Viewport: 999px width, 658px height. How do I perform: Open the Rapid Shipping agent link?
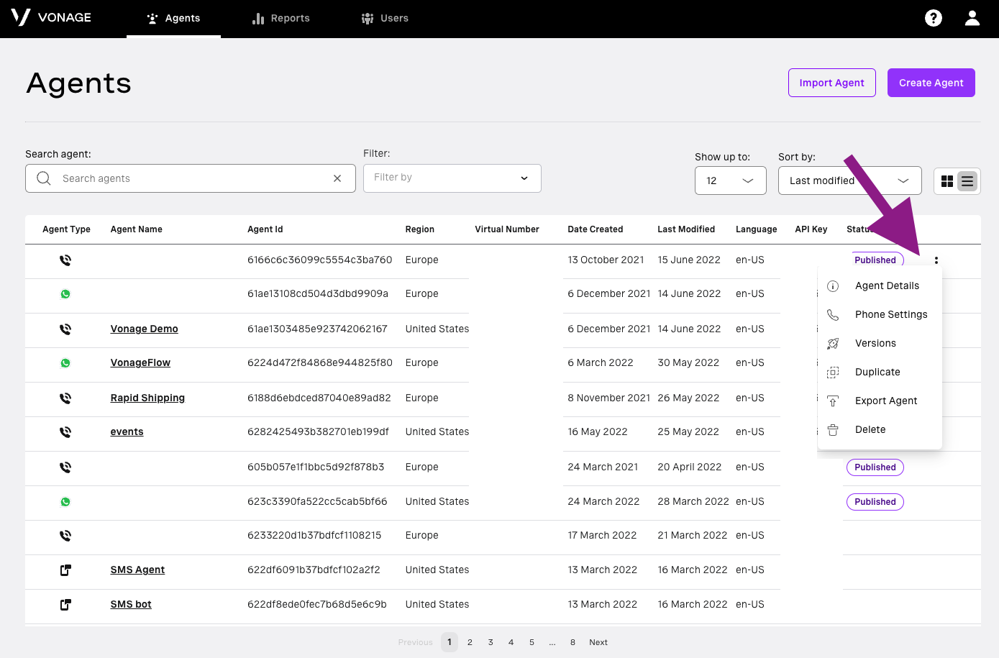147,398
